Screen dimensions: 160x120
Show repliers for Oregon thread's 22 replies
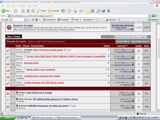pyautogui.click(x=139, y=51)
